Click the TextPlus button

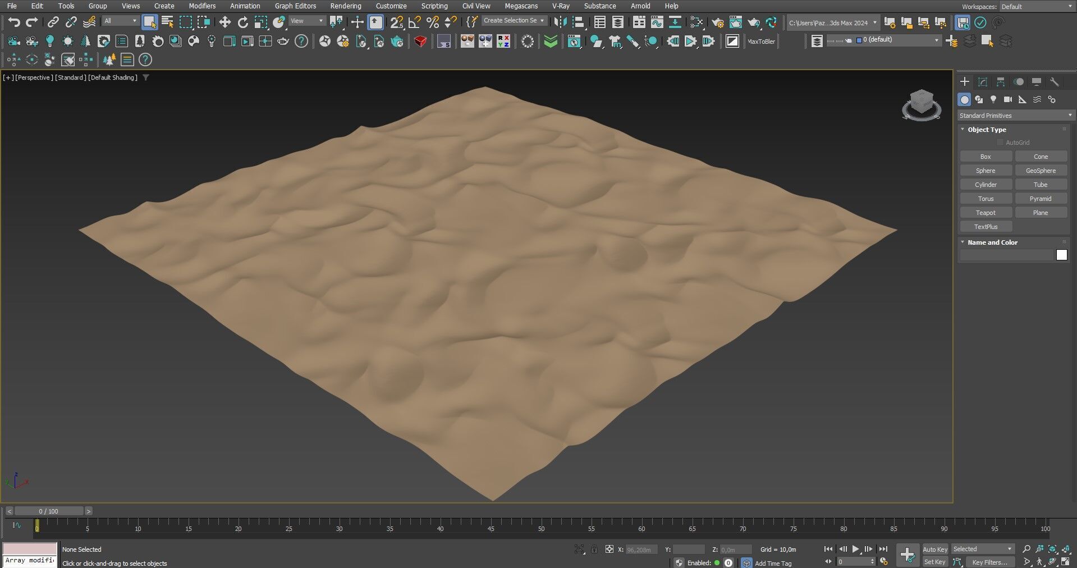pyautogui.click(x=986, y=227)
